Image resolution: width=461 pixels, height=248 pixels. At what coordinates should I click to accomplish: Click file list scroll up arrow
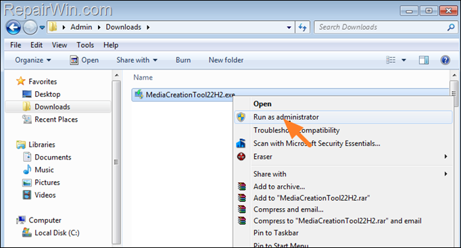pos(454,76)
